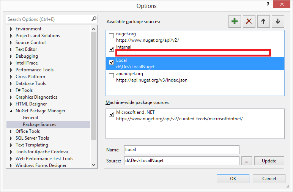The width and height of the screenshot is (293, 192).
Task: Click the tree scrollbar up arrow
Action: pos(94,29)
